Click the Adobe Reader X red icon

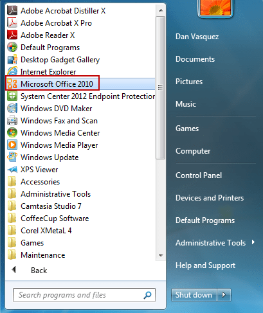pos(12,35)
